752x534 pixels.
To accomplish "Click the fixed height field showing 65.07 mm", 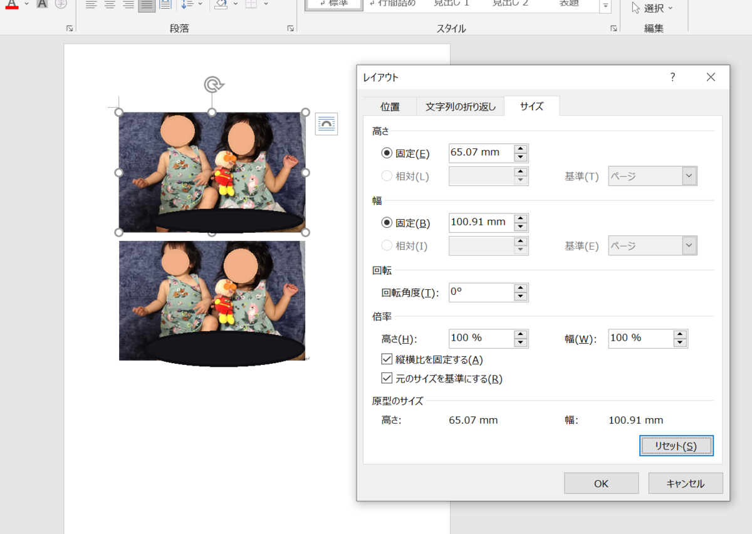I will [x=481, y=153].
